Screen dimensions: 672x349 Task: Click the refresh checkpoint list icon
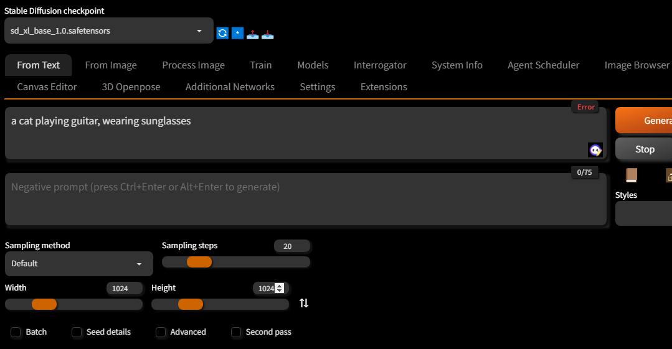point(222,33)
